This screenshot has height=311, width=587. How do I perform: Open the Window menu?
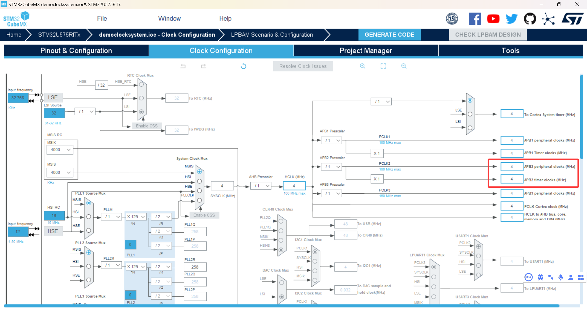pos(169,19)
